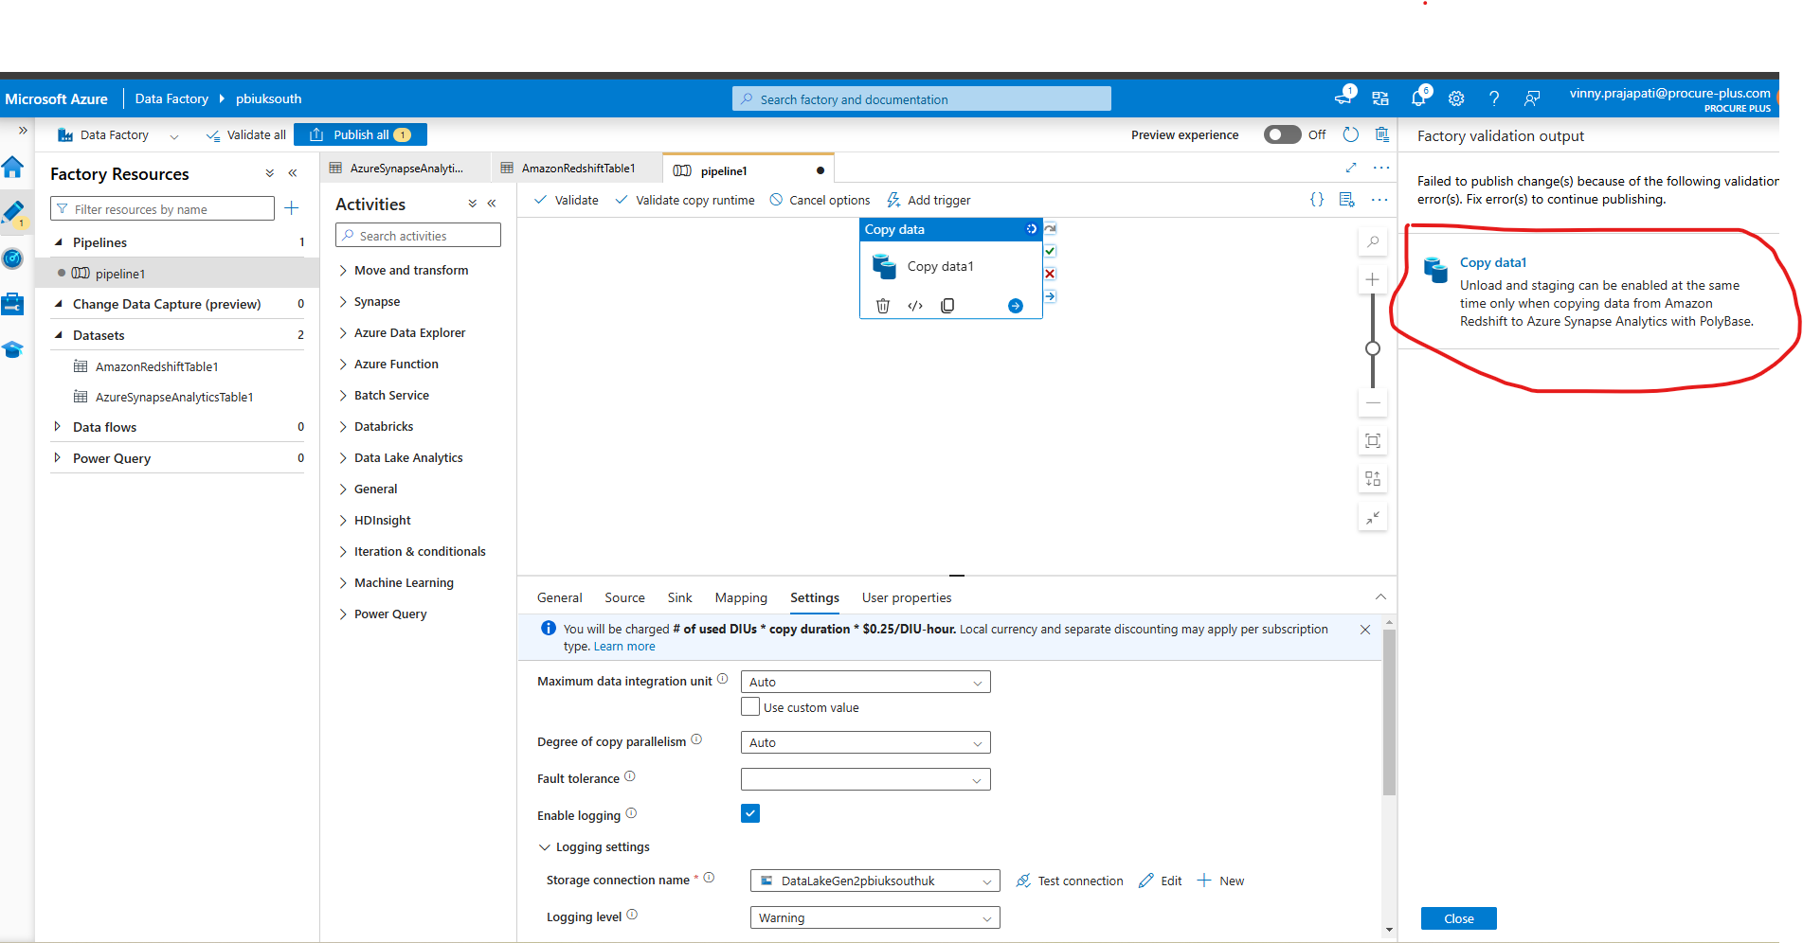1803x943 pixels.
Task: Click the Search factory and documentation box
Action: (x=921, y=99)
